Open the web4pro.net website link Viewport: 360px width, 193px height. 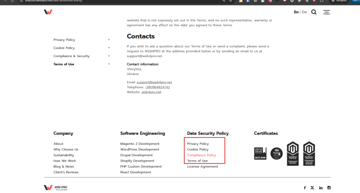[151, 92]
